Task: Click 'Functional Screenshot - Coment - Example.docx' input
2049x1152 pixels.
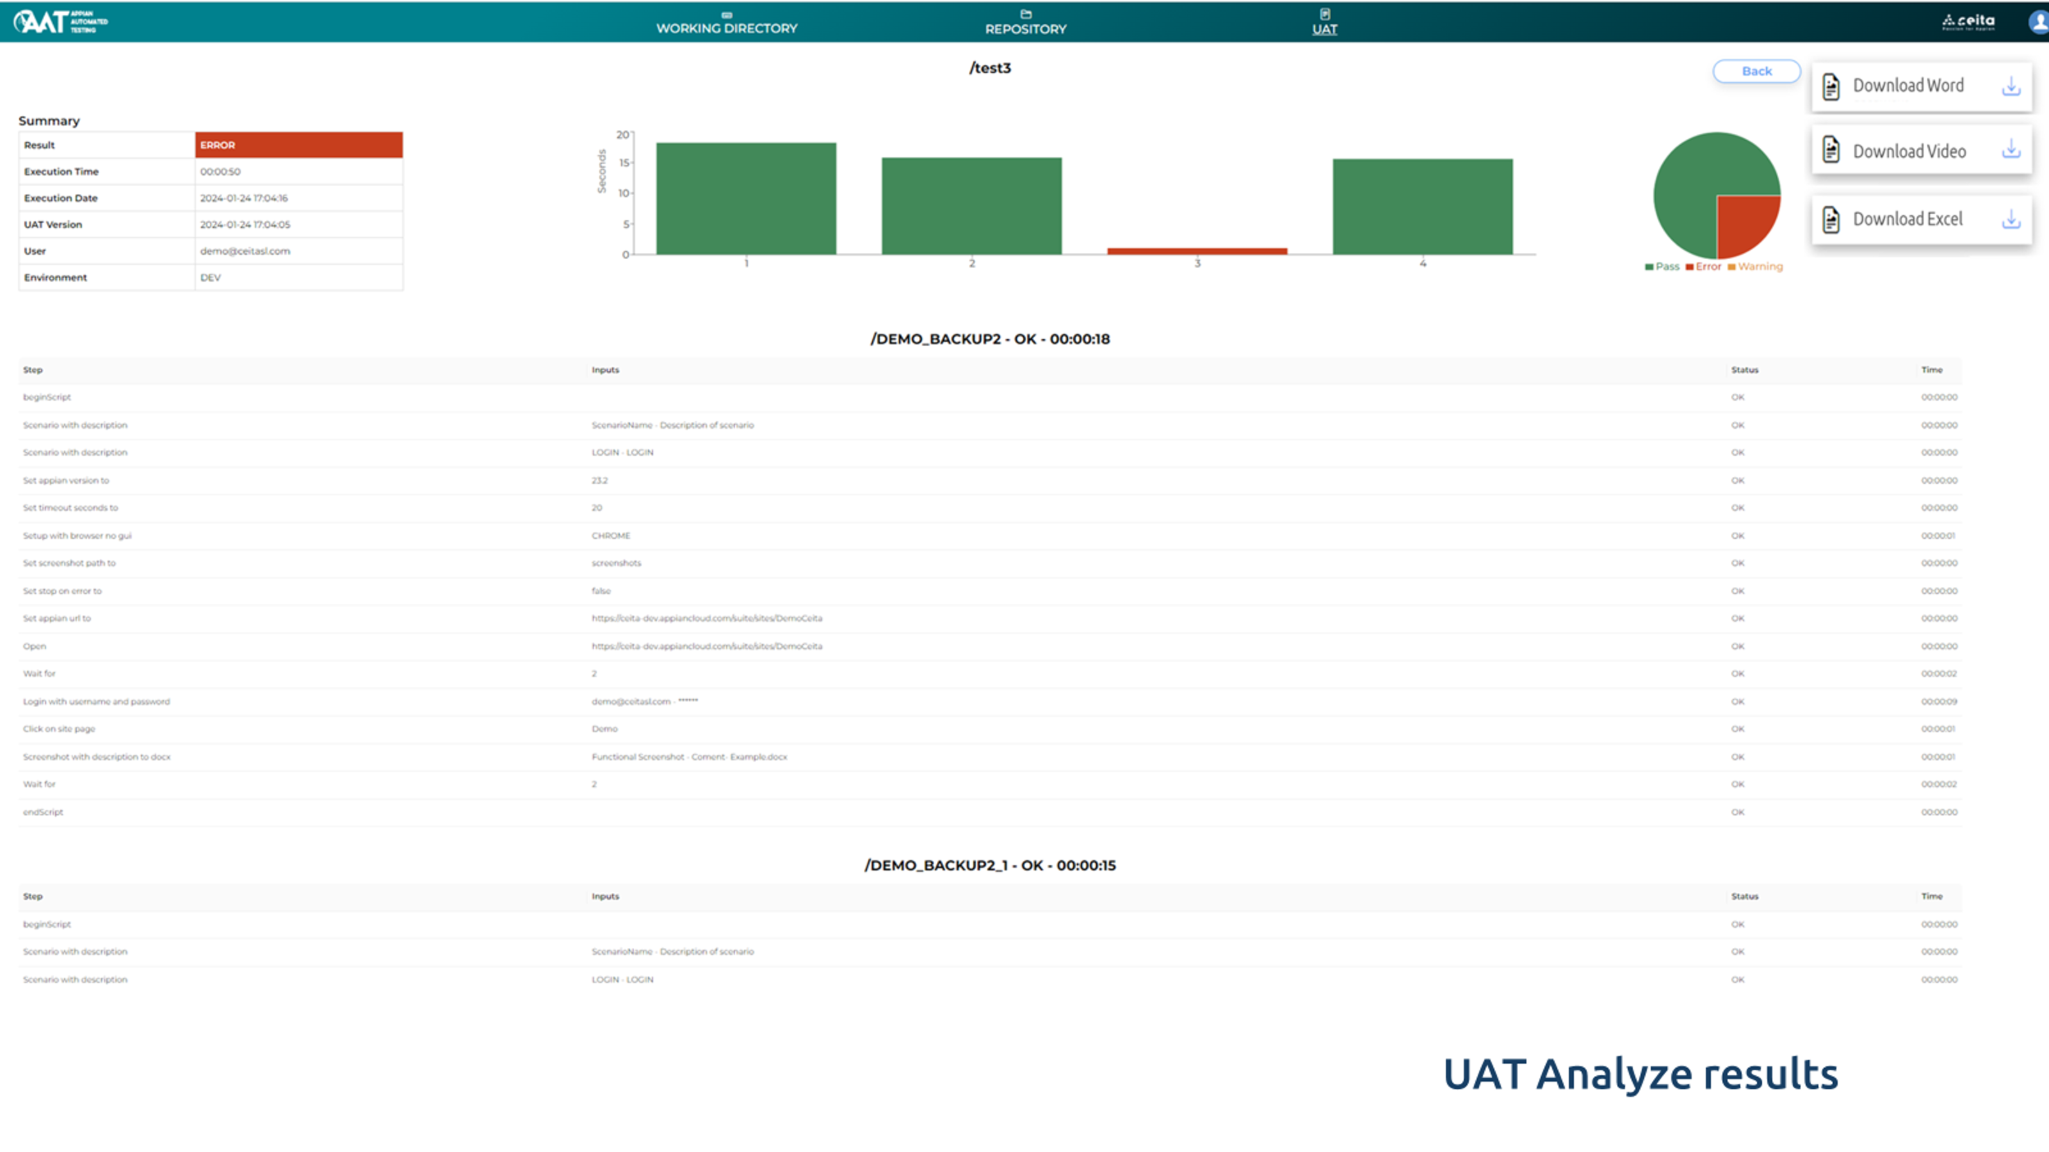Action: pyautogui.click(x=689, y=756)
